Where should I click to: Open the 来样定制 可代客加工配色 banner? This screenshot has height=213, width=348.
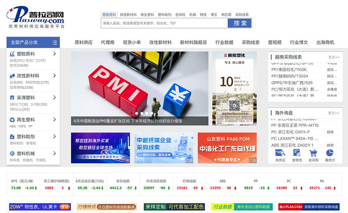click(174, 207)
